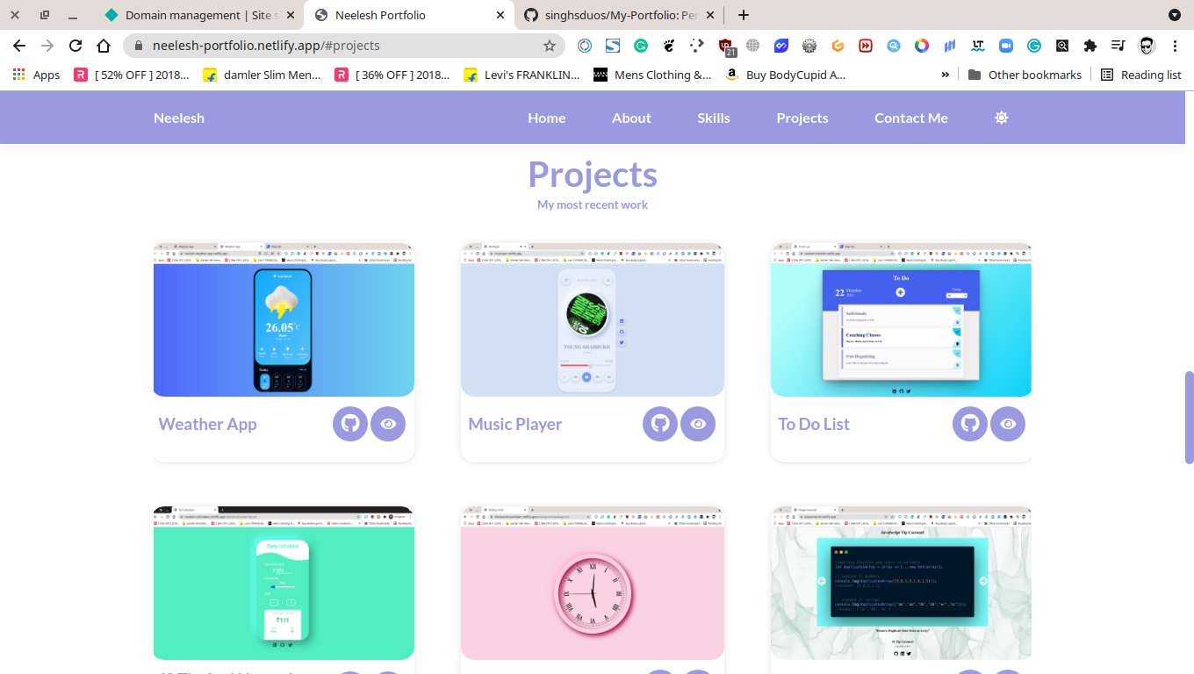View live demo of Weather App
1194x674 pixels.
pyautogui.click(x=388, y=424)
